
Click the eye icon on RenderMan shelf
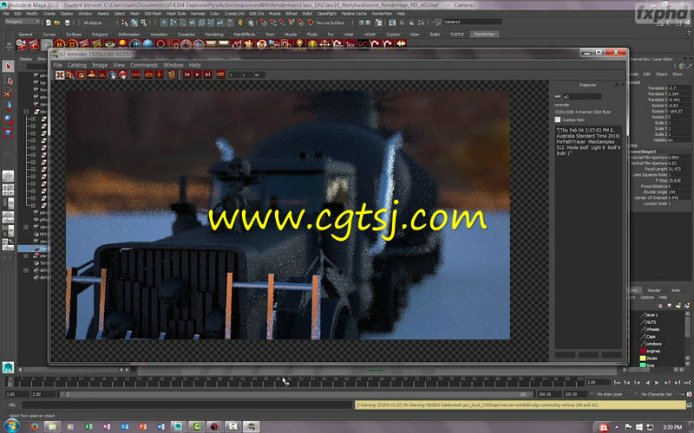[109, 44]
